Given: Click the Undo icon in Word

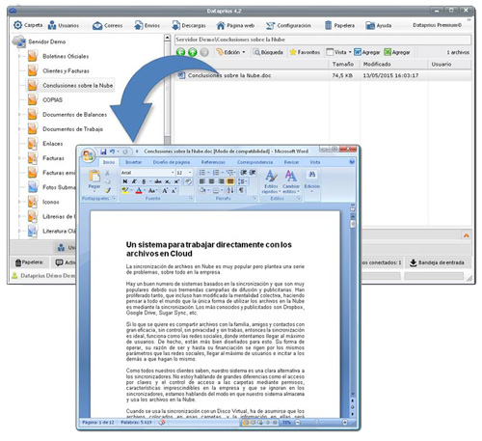Looking at the screenshot, I should pyautogui.click(x=112, y=152).
